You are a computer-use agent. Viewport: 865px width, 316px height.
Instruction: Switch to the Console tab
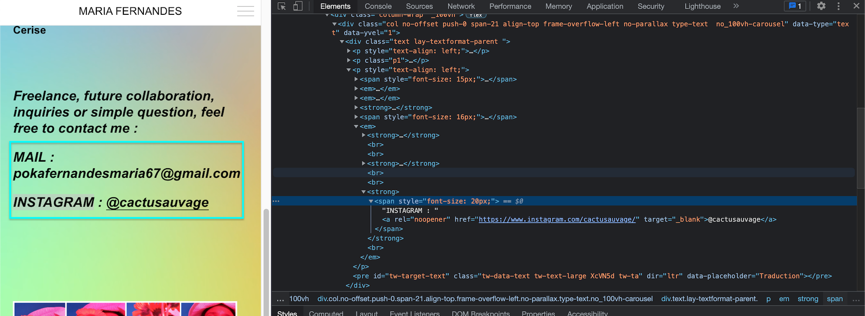[x=378, y=6]
